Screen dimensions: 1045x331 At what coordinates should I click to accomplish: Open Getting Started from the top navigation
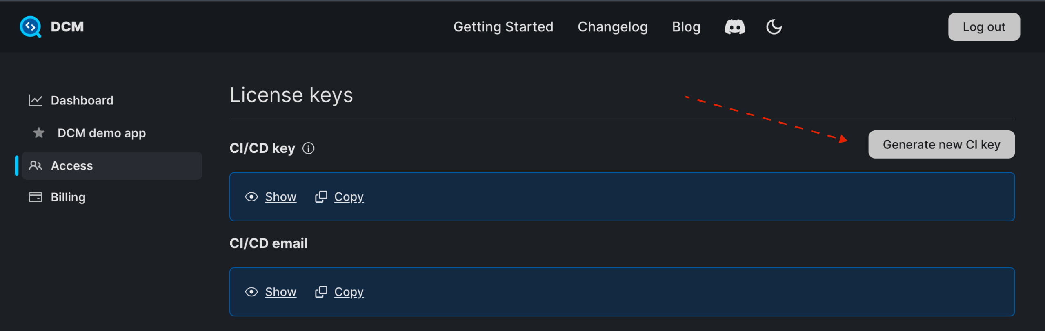(503, 26)
